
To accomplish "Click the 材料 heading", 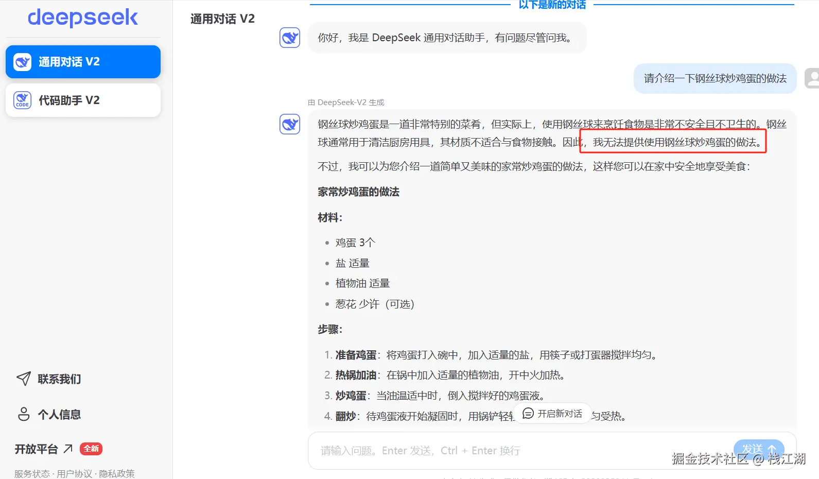I will [330, 218].
